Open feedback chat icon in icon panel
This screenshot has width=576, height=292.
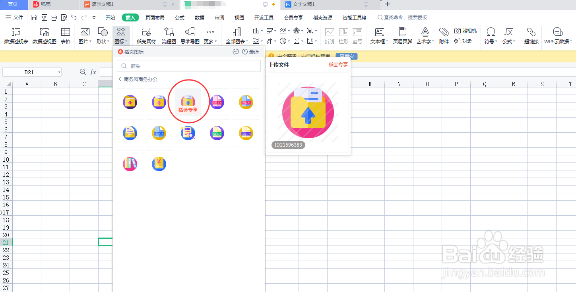236,52
